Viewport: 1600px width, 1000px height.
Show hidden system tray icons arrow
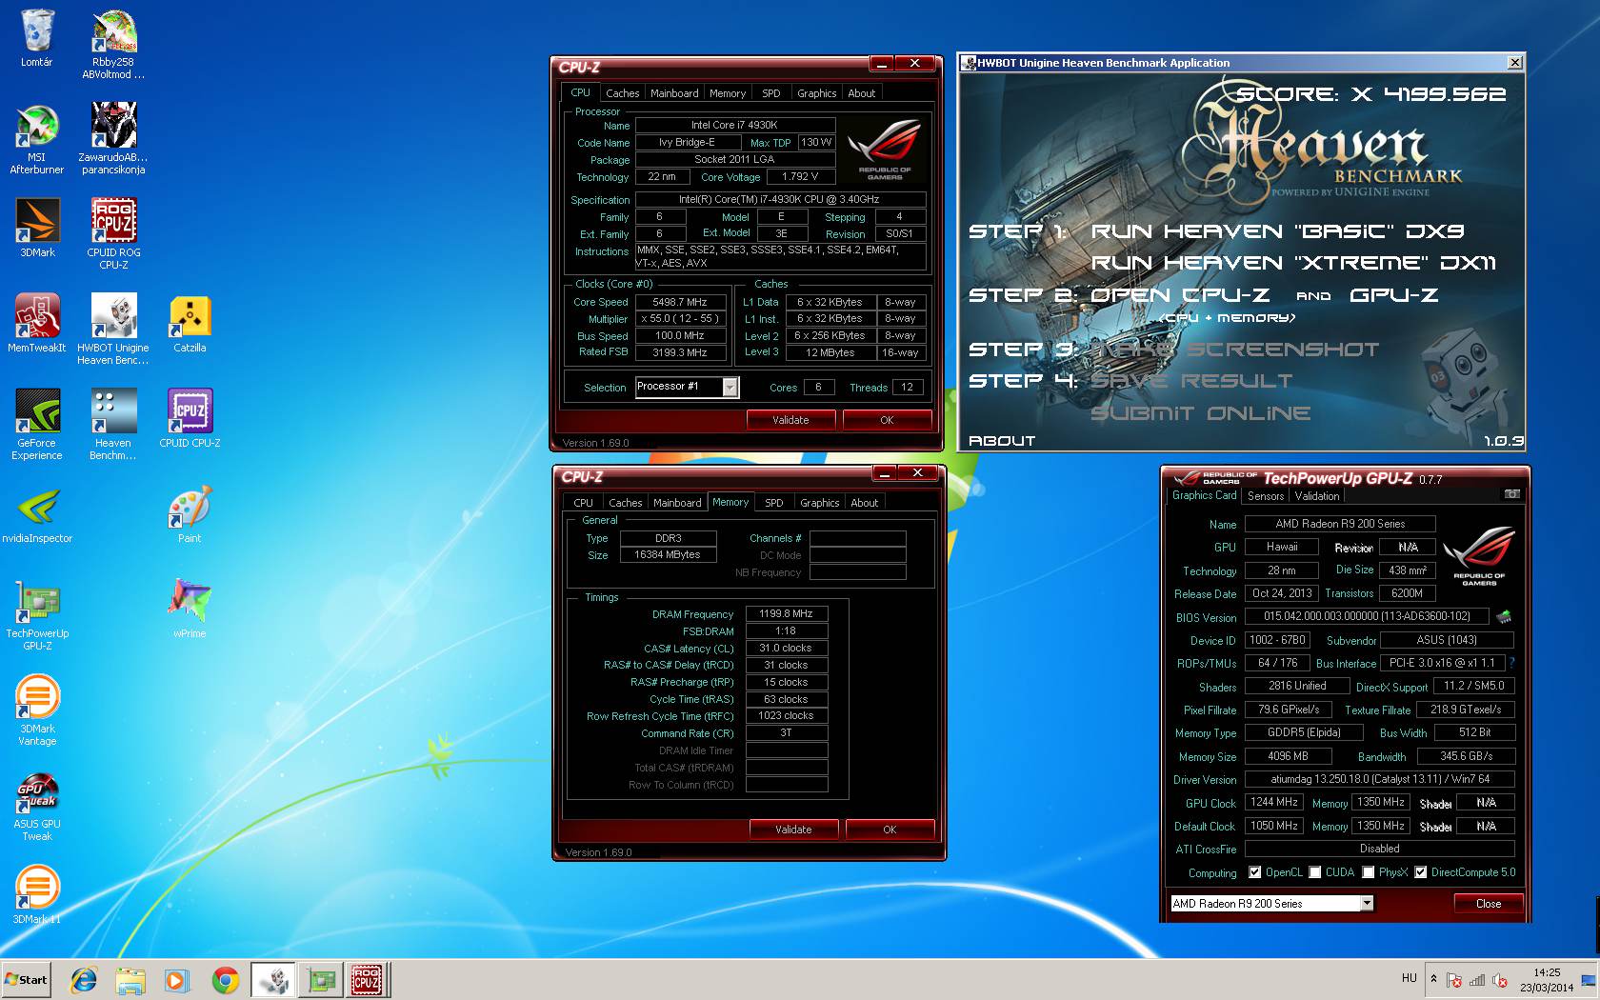pos(1433,979)
